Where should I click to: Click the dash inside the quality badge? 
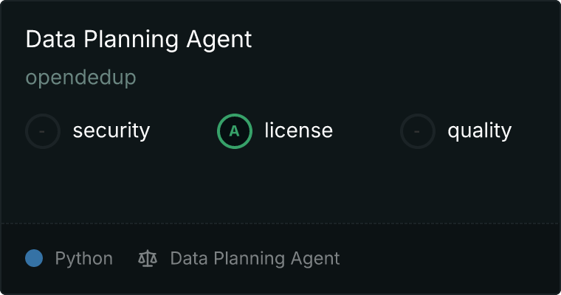click(418, 131)
